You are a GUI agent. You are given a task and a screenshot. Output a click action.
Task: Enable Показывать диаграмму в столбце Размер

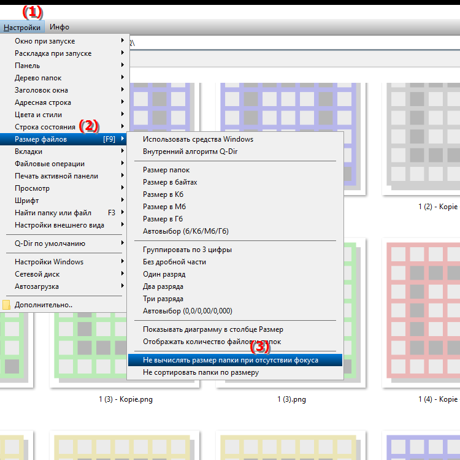tap(213, 329)
